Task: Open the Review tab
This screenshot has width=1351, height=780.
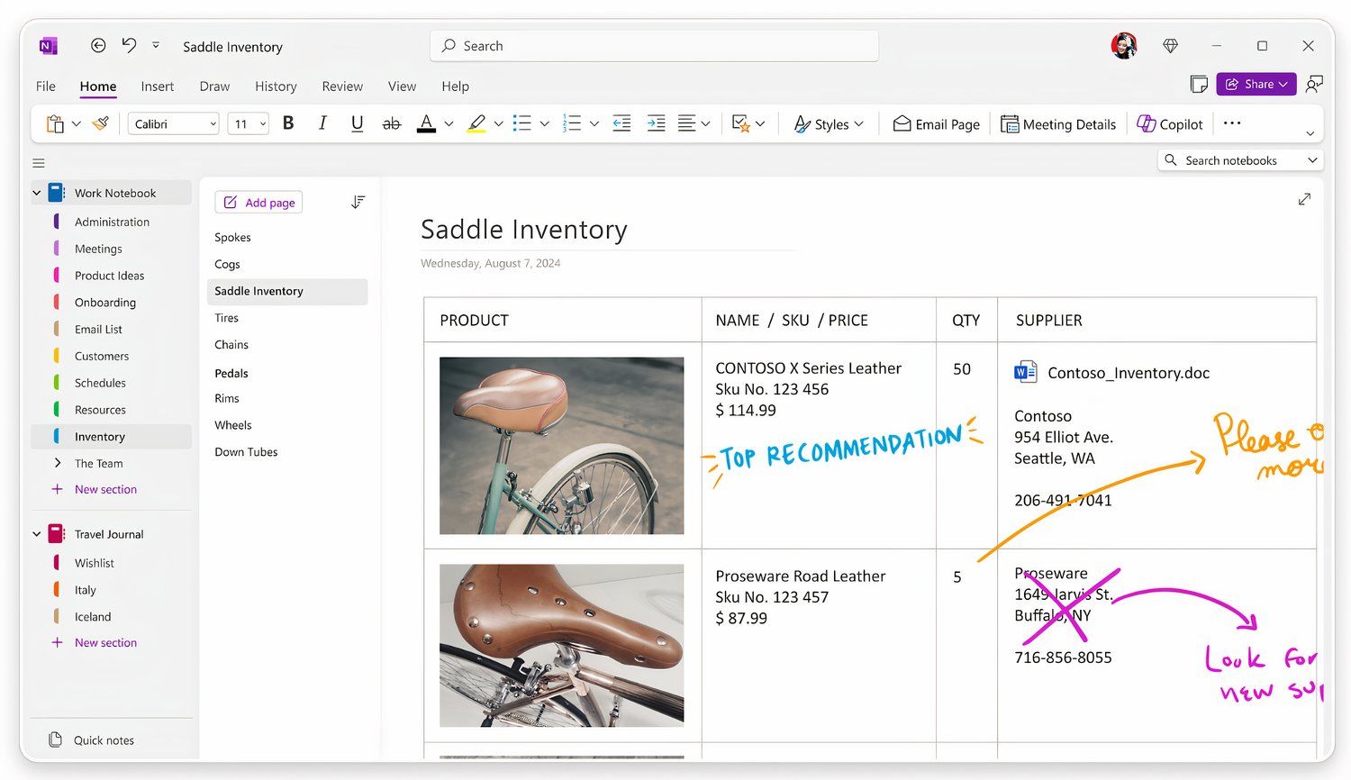Action: (x=342, y=86)
